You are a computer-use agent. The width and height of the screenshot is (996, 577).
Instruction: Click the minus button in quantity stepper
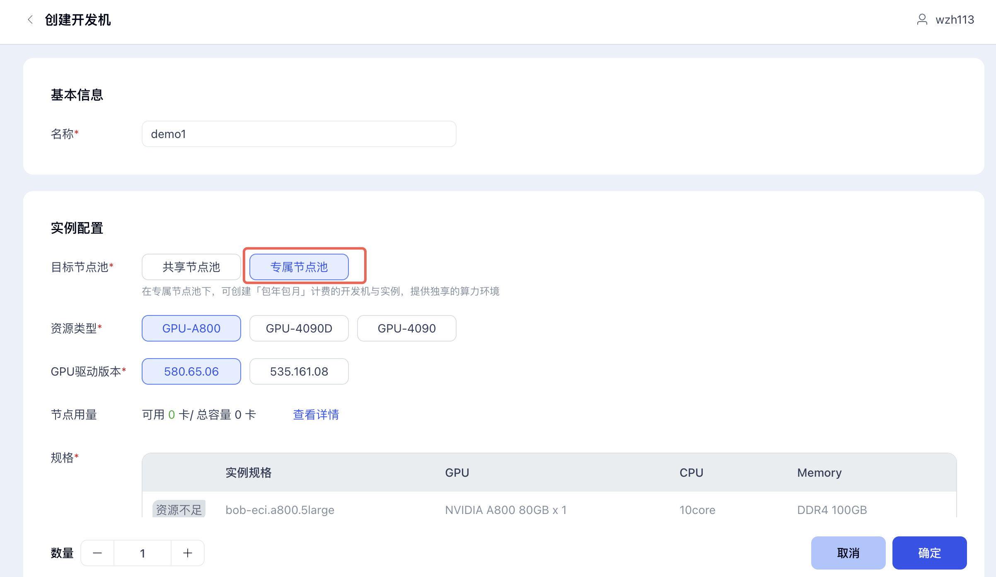[97, 553]
